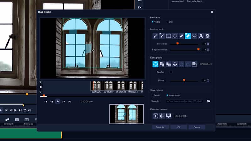
Task: Click the Save As button
Action: click(x=161, y=127)
